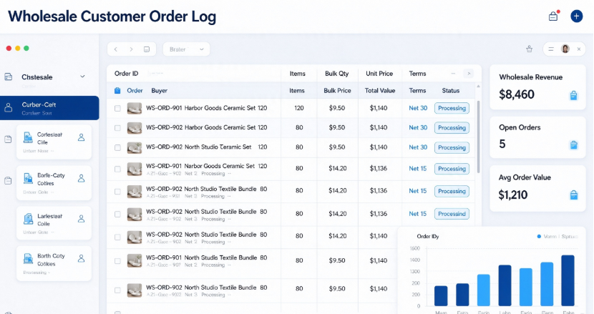Check the last WS-ORD-902 Textile Bundle row

tap(117, 290)
